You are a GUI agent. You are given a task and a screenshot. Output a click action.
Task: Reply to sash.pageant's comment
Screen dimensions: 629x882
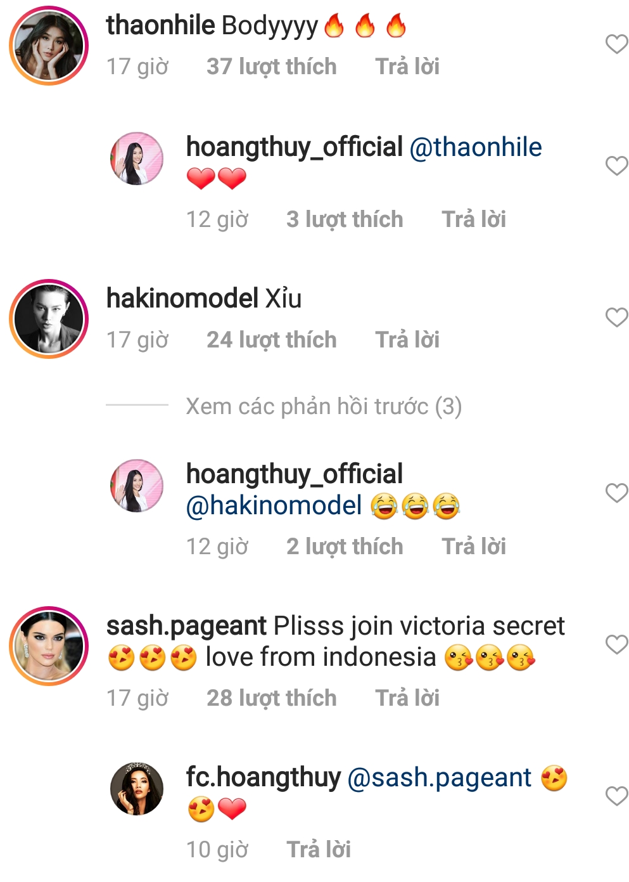(x=407, y=698)
